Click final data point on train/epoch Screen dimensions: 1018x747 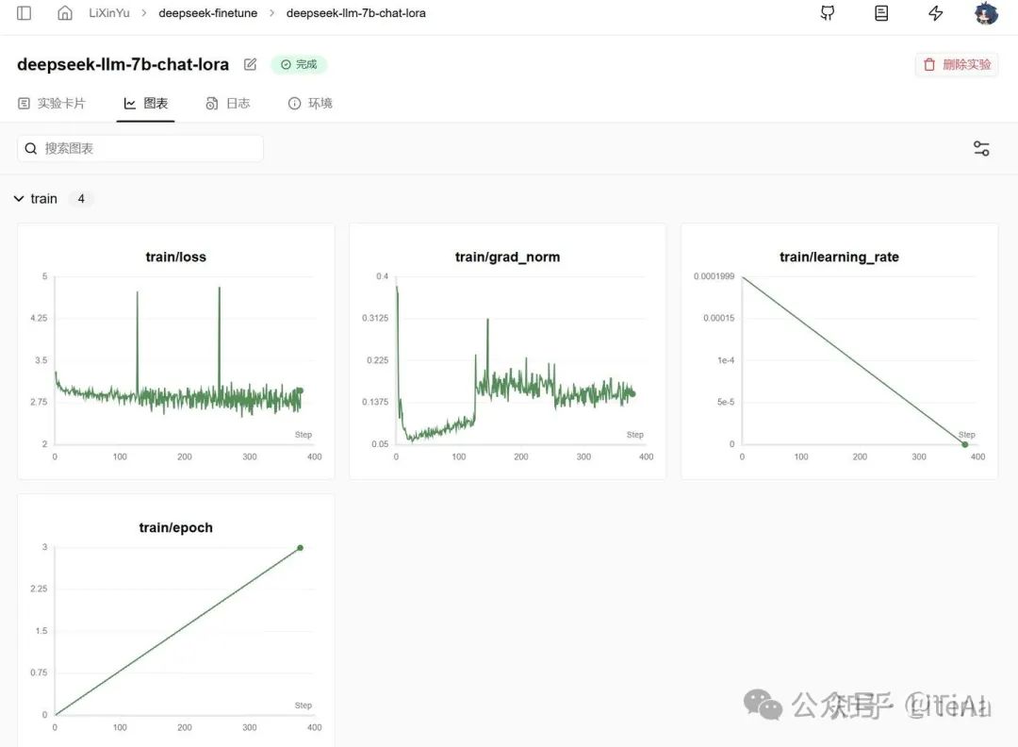[300, 548]
